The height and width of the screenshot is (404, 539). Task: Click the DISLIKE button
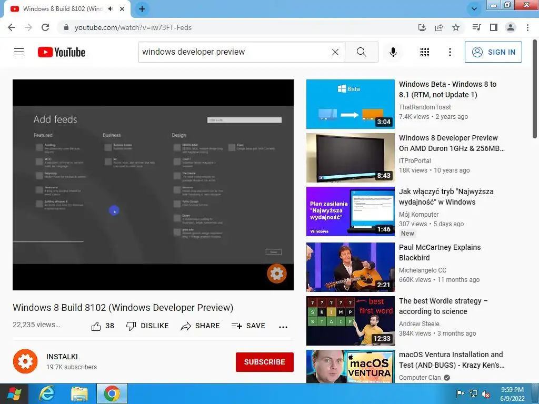coord(147,326)
